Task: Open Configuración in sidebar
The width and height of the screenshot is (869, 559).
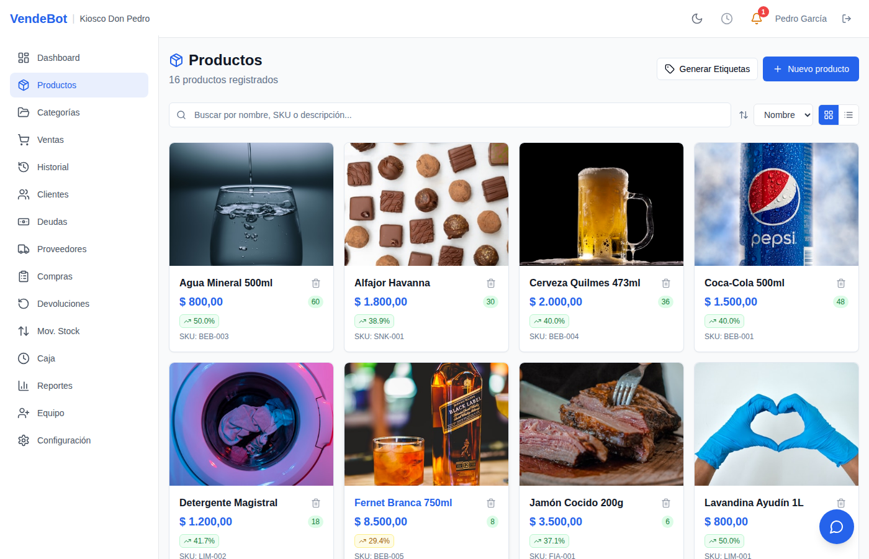Action: [79, 440]
